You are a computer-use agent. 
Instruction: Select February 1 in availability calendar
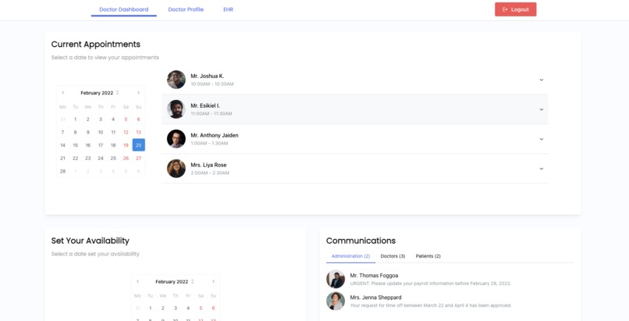[x=150, y=309]
